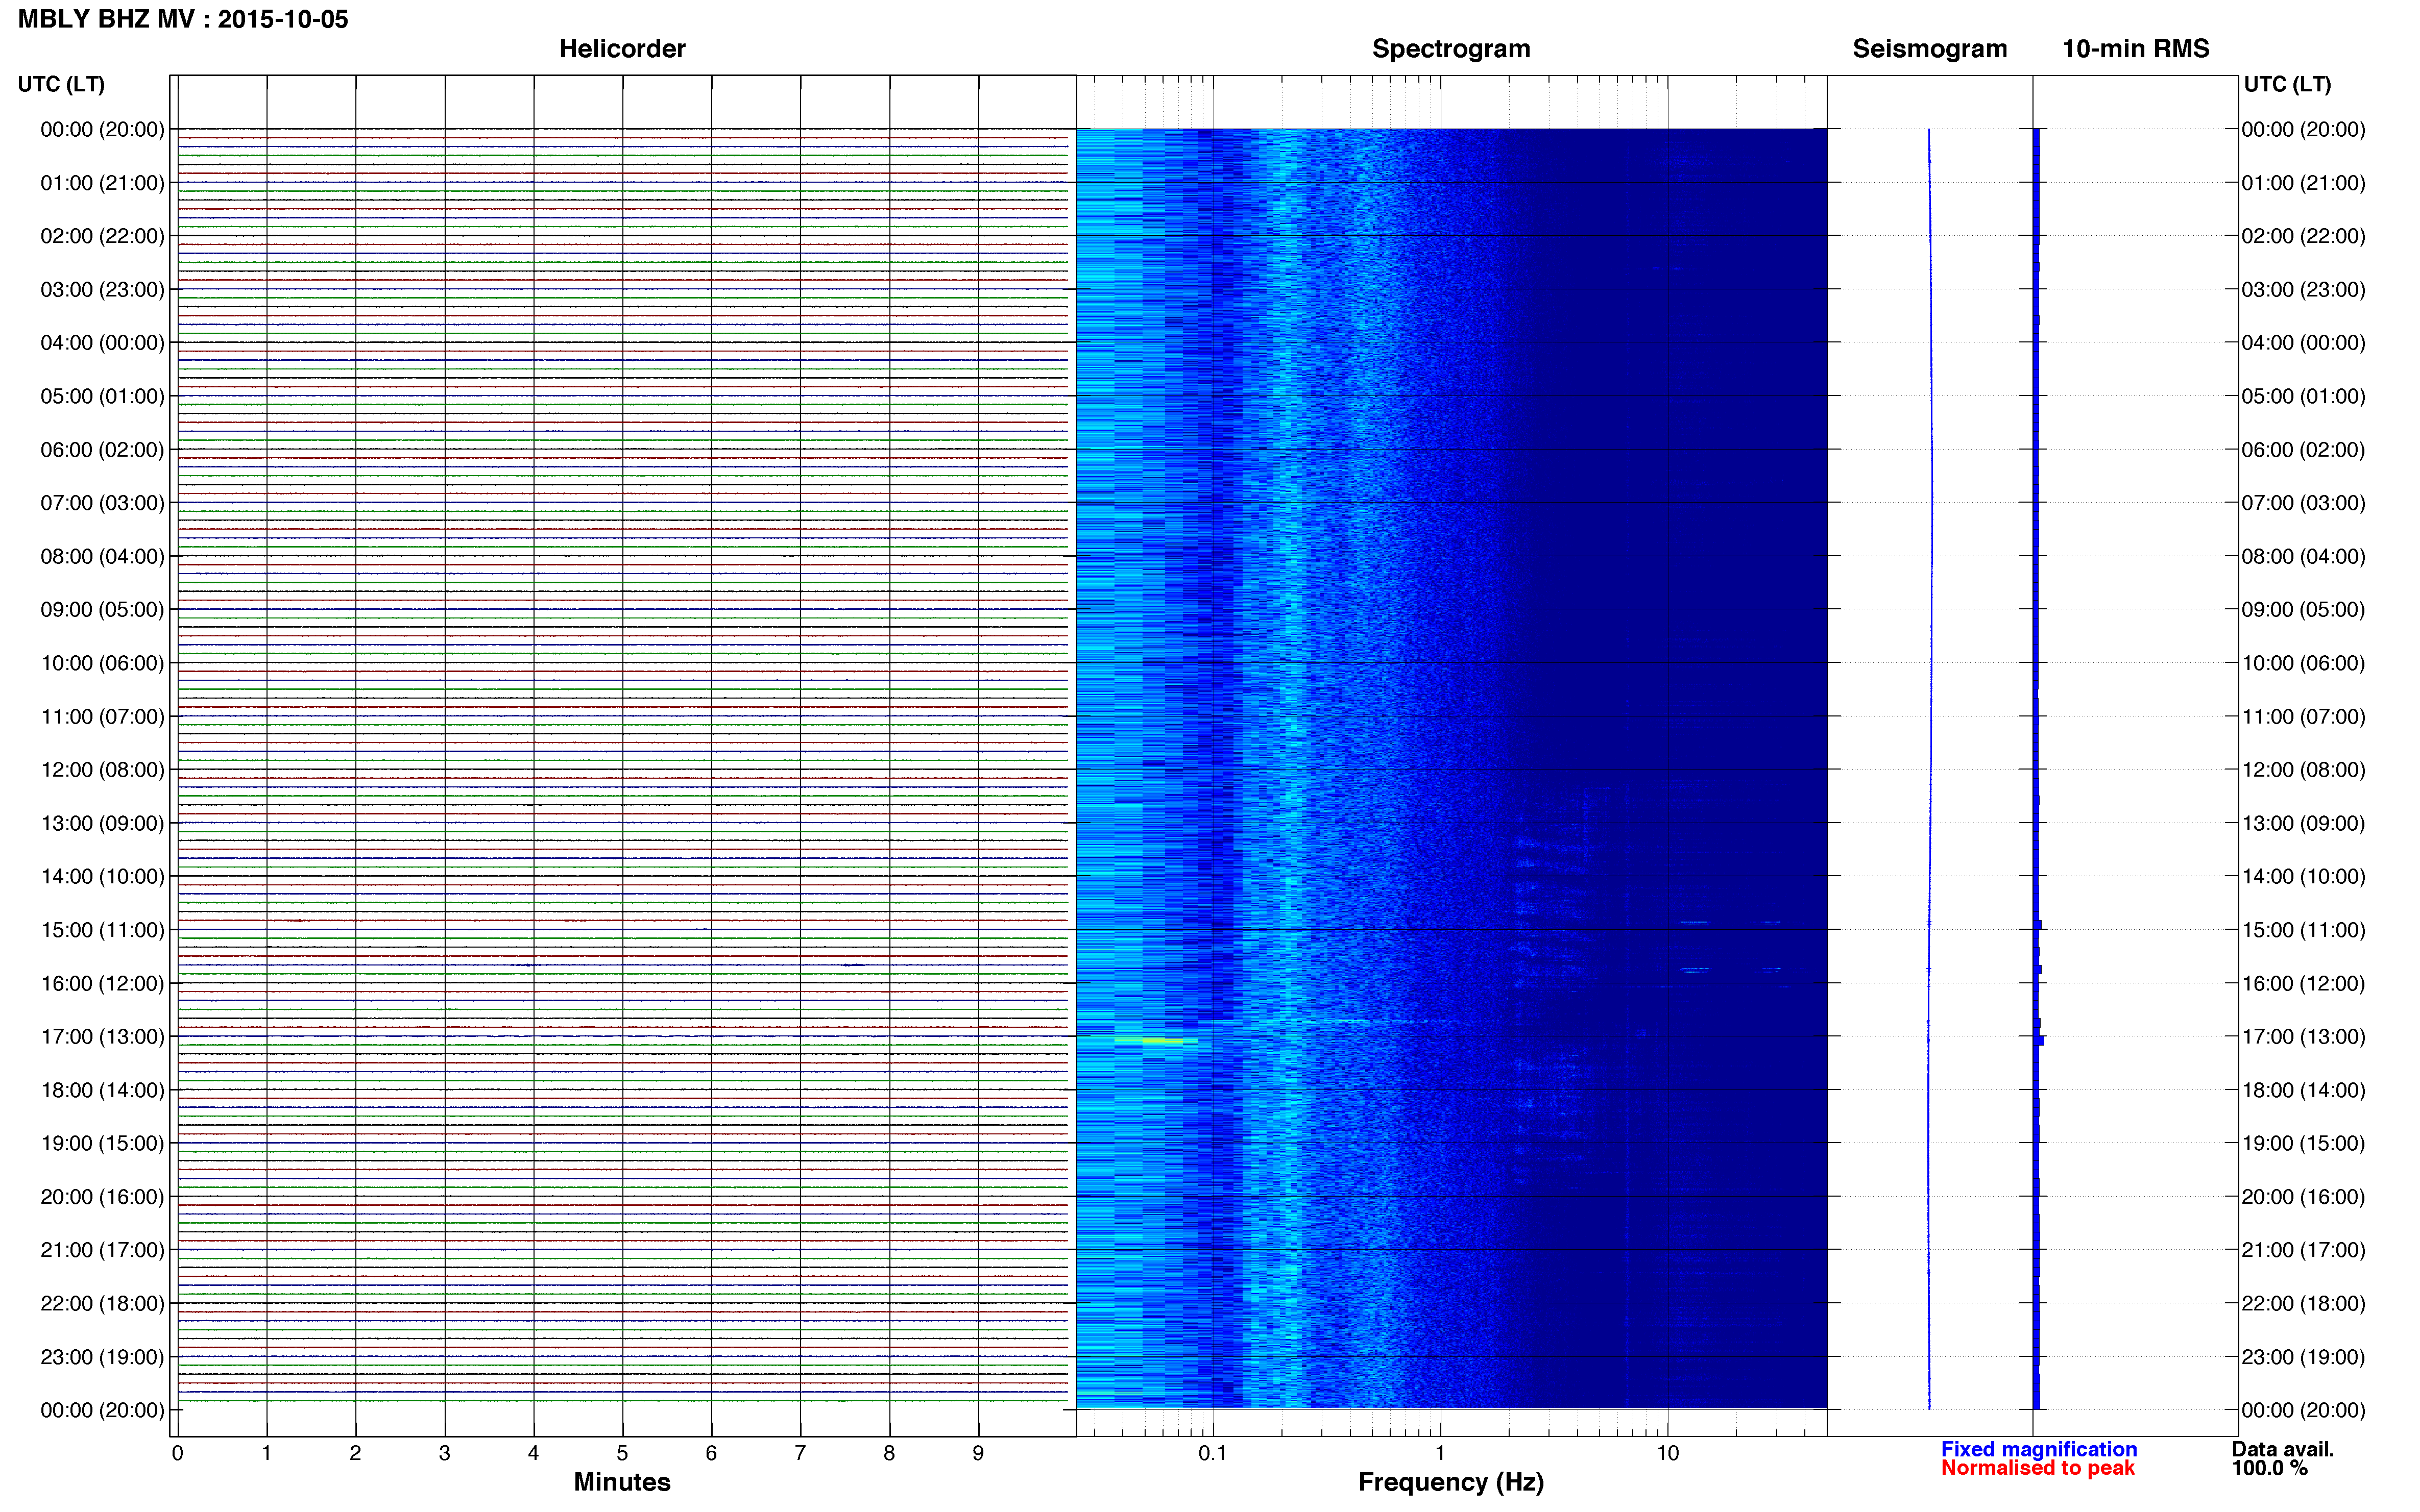Click the left-axis time label '07:00 (03:00)'

click(102, 503)
